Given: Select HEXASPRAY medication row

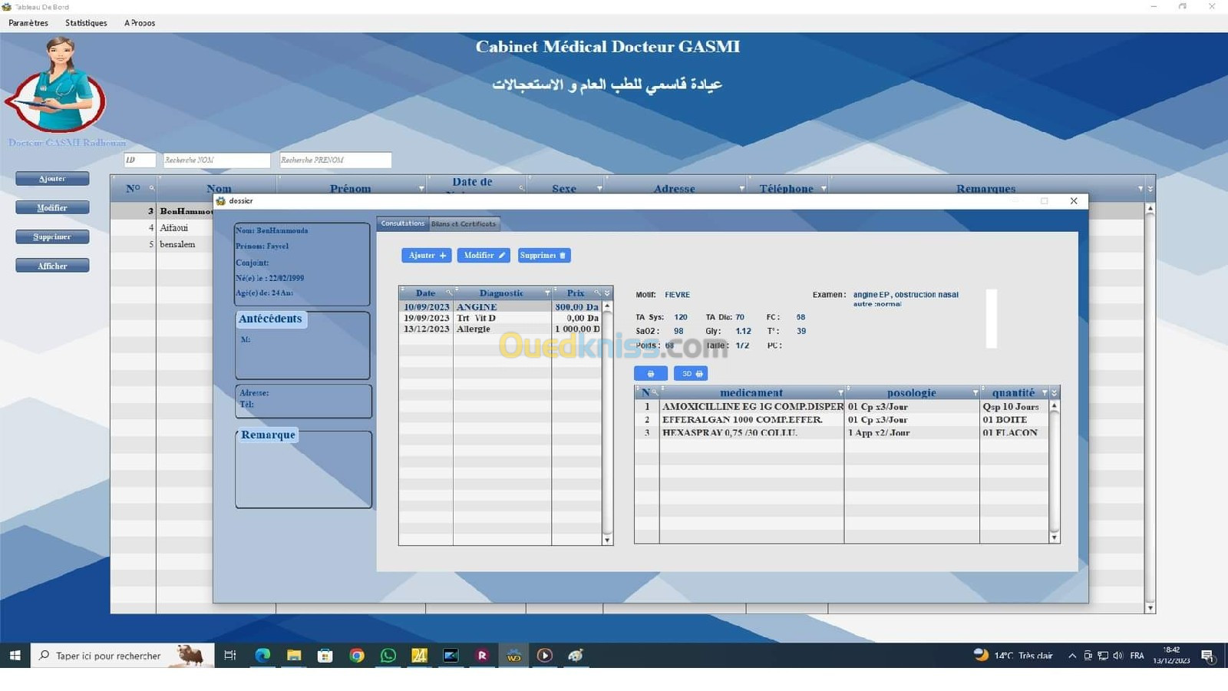Looking at the screenshot, I should pyautogui.click(x=842, y=433).
